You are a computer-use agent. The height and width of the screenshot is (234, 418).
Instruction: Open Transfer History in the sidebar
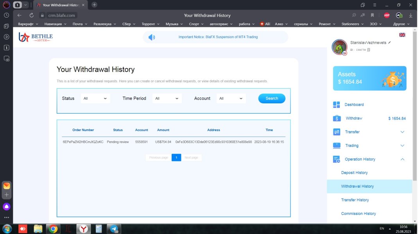tap(355, 200)
